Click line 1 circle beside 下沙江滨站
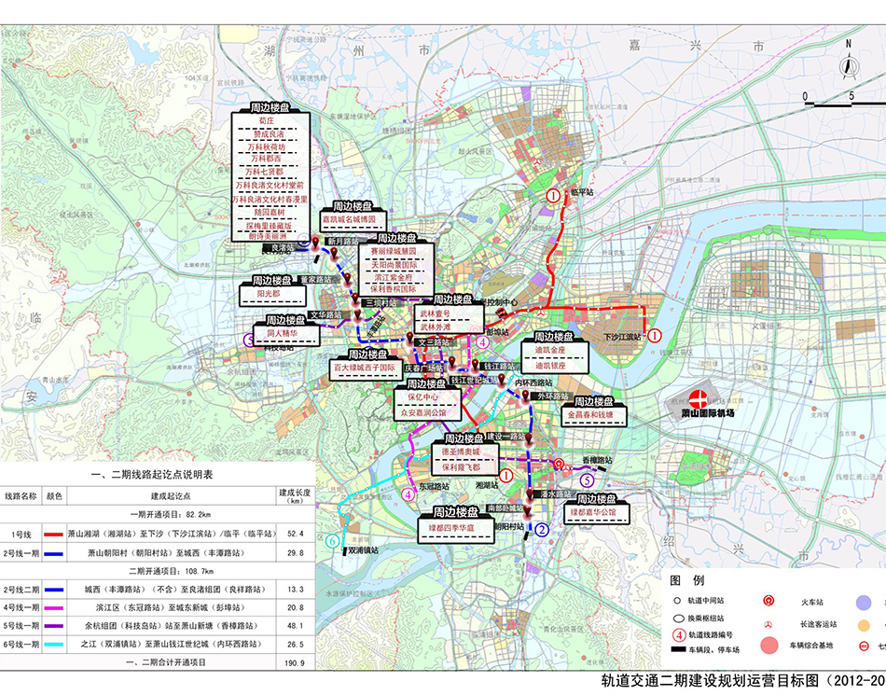 [654, 336]
